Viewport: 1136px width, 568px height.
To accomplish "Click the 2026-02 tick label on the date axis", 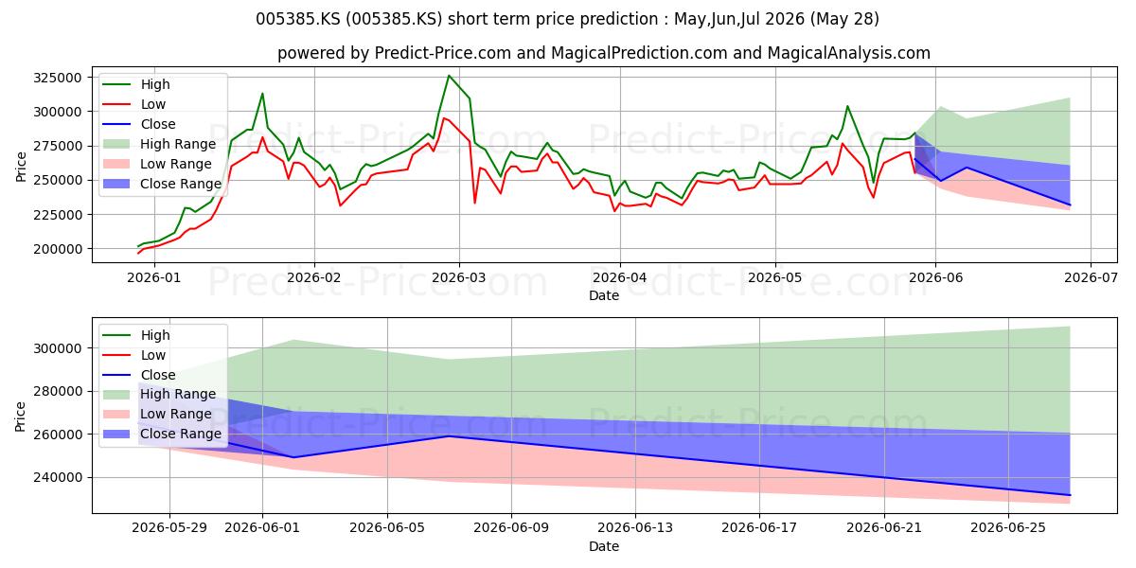I will pos(313,278).
